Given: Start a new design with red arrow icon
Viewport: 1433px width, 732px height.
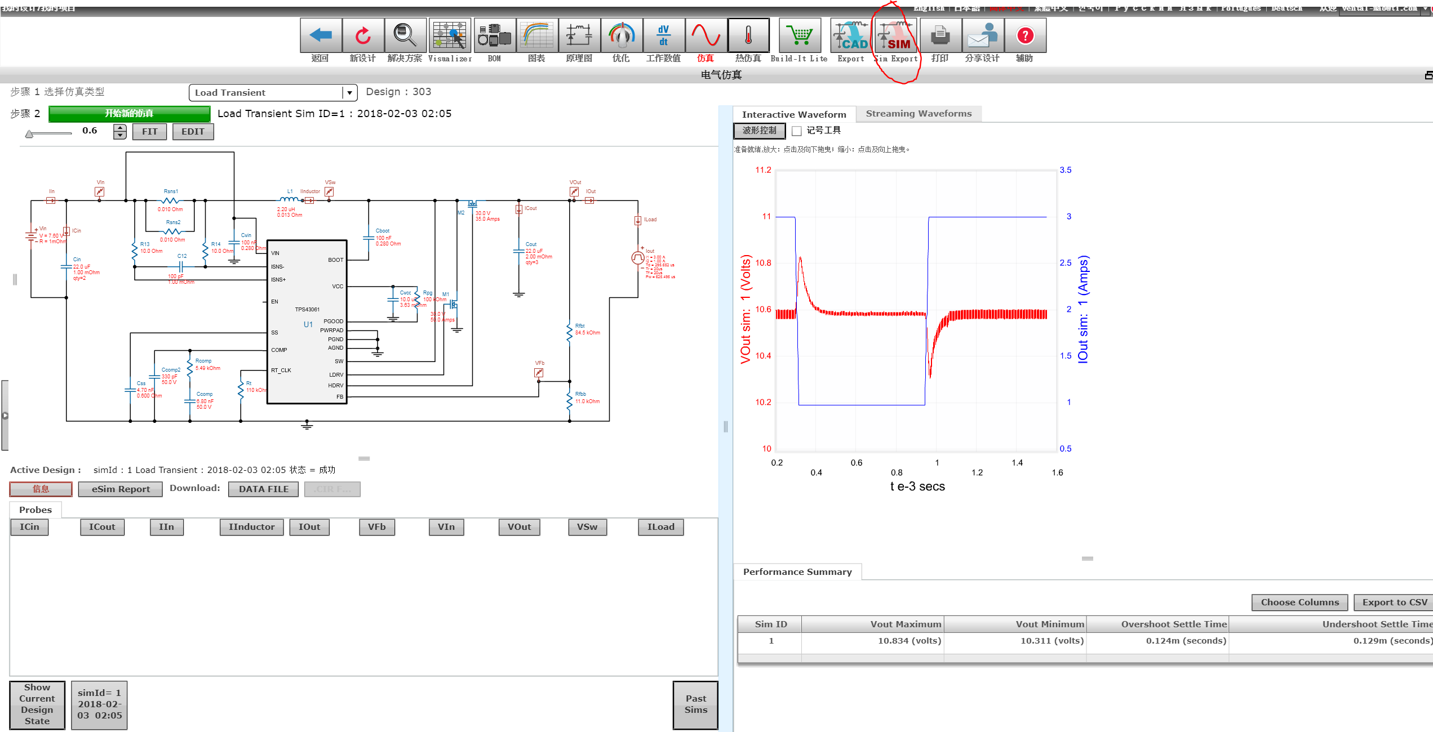Looking at the screenshot, I should point(363,35).
